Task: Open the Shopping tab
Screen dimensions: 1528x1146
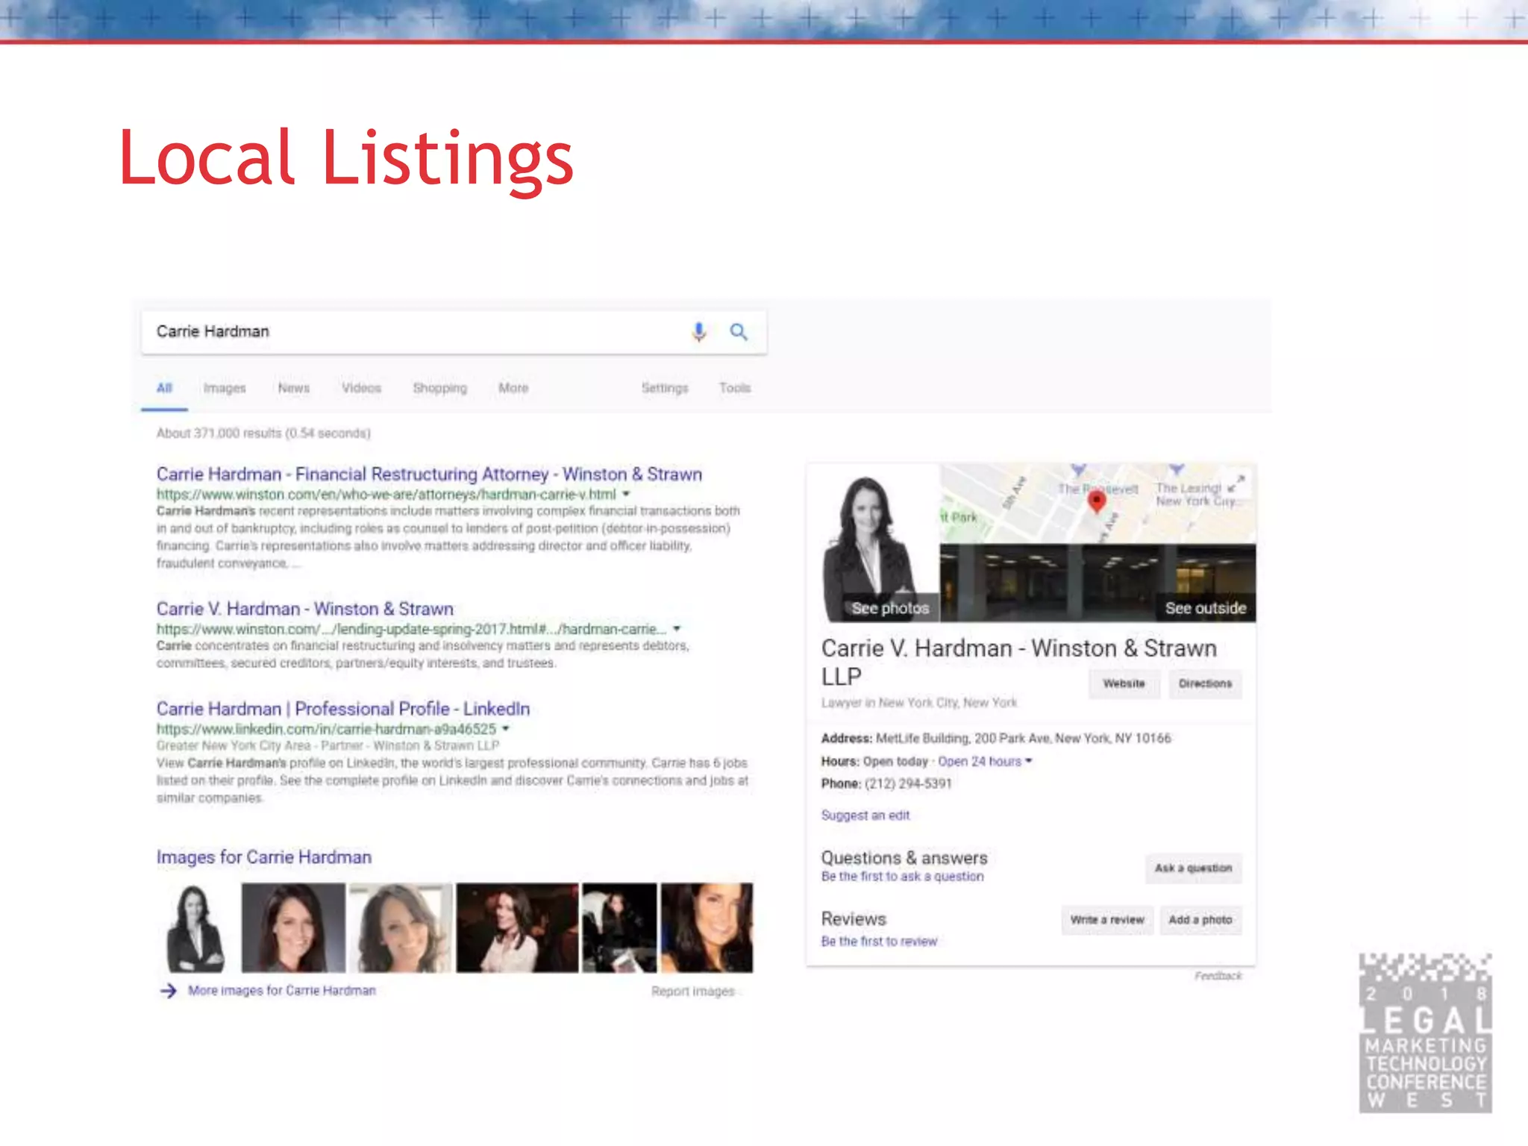Action: point(439,388)
